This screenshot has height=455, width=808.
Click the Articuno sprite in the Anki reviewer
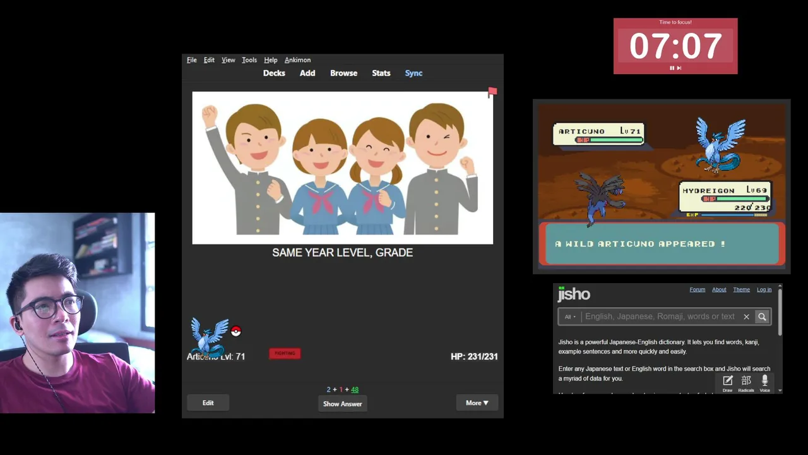click(210, 337)
